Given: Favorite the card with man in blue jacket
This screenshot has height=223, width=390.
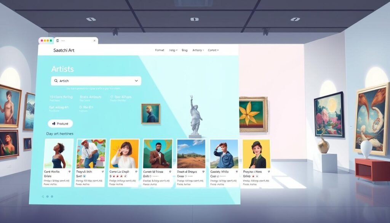Looking at the screenshot, I should 237,172.
